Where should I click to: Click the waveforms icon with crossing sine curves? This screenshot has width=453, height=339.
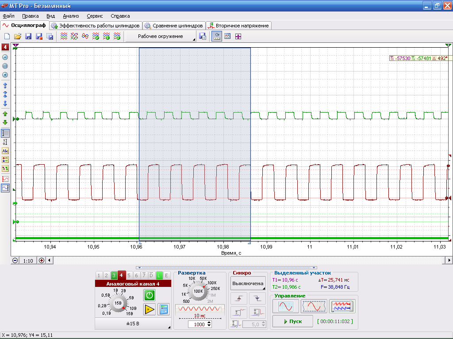tap(74, 36)
